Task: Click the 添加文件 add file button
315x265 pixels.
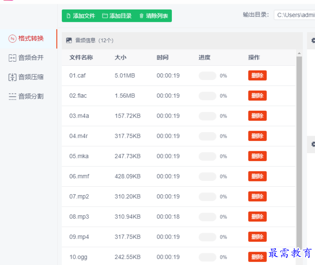Action: pyautogui.click(x=81, y=16)
